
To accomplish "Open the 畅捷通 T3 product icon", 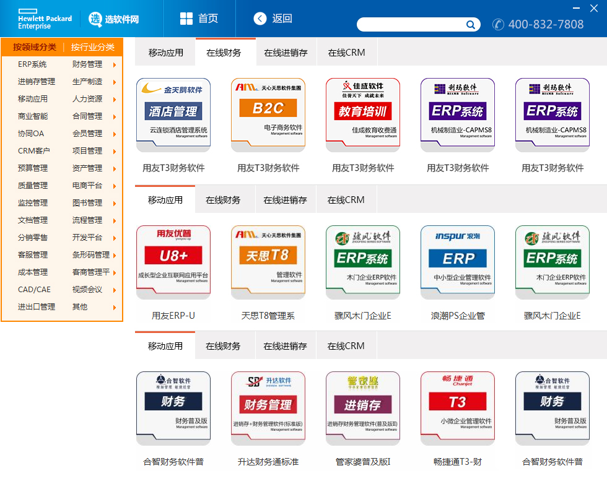I will (x=458, y=409).
